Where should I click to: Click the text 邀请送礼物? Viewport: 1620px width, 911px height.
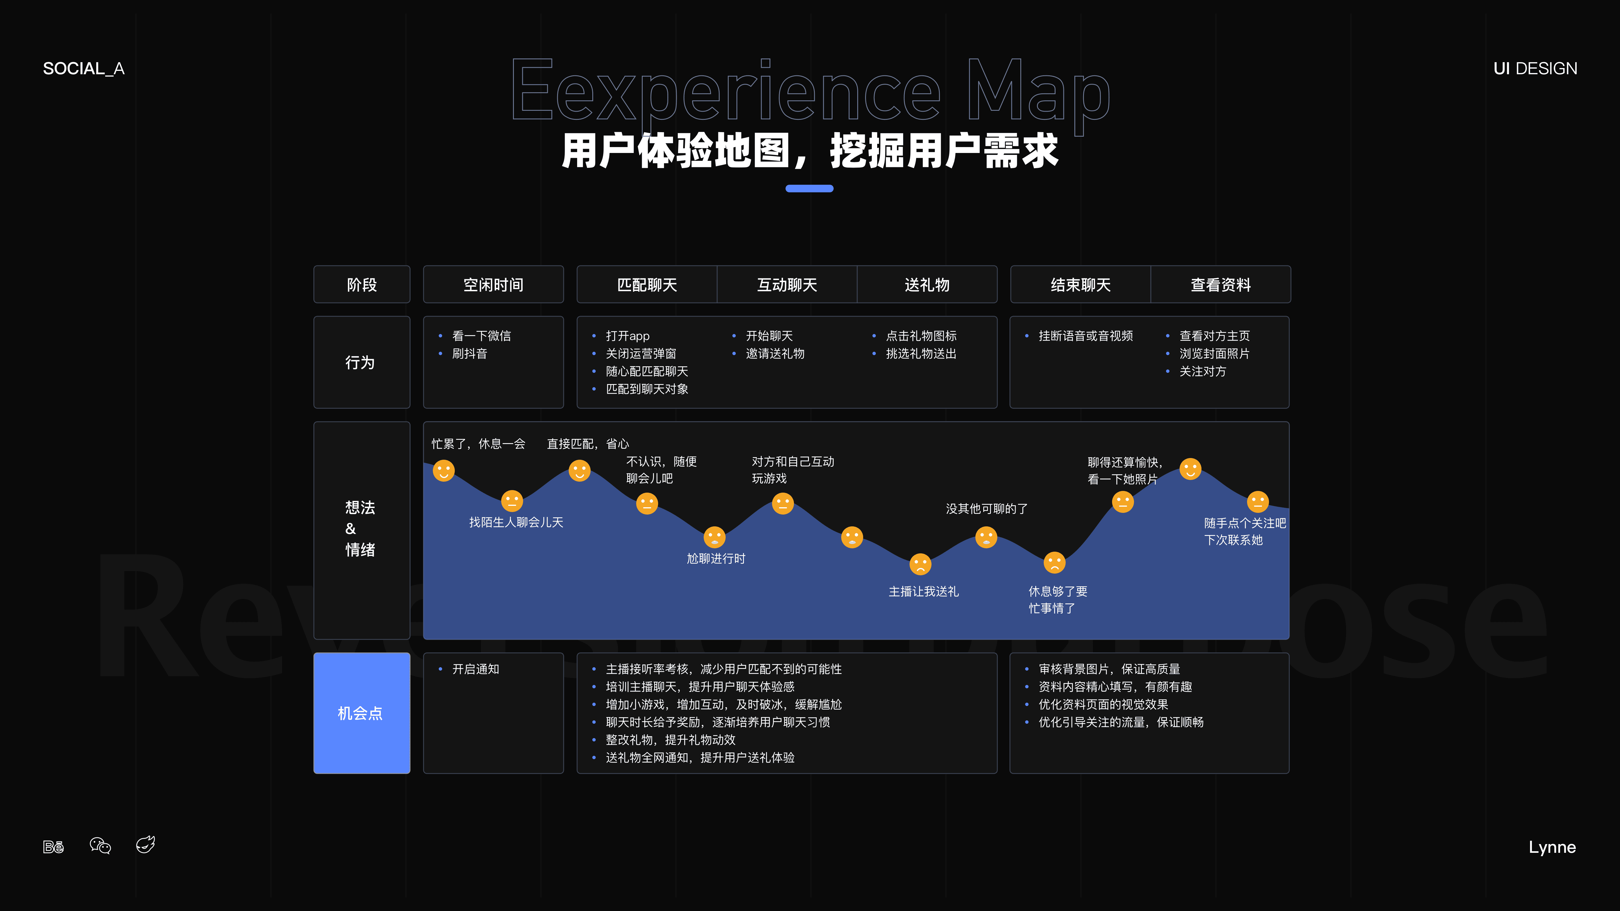coord(775,353)
